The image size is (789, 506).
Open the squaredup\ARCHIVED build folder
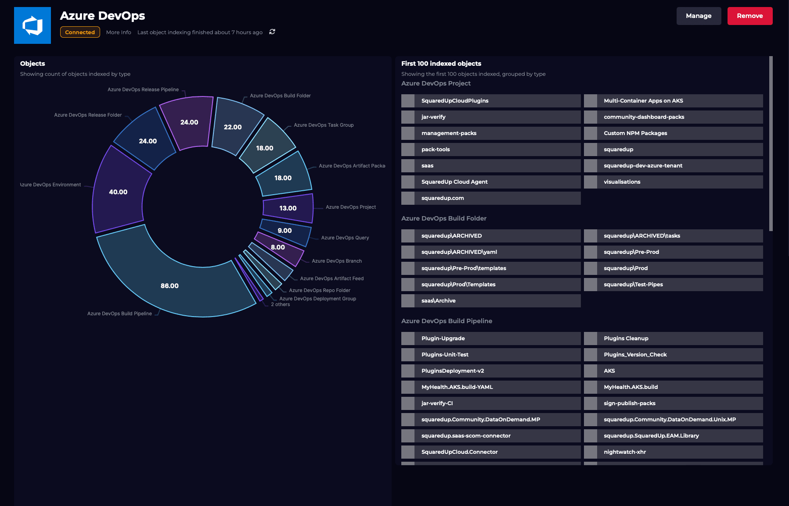tap(491, 236)
